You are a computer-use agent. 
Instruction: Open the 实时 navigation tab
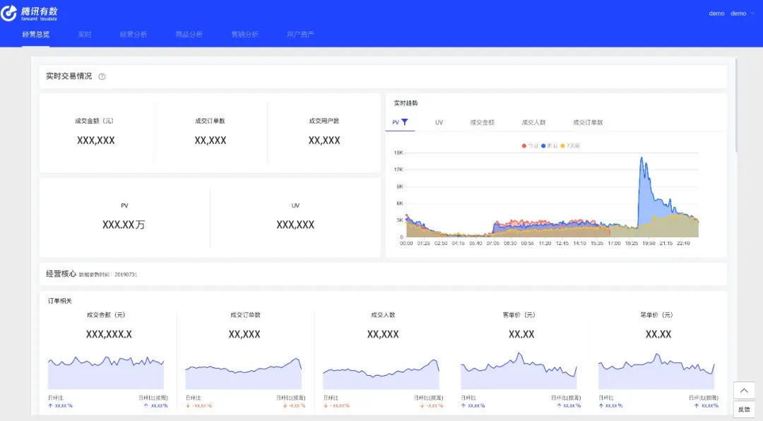pyautogui.click(x=85, y=35)
